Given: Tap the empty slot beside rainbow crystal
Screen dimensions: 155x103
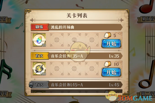Looking at the screenshot, I should [x=57, y=40].
